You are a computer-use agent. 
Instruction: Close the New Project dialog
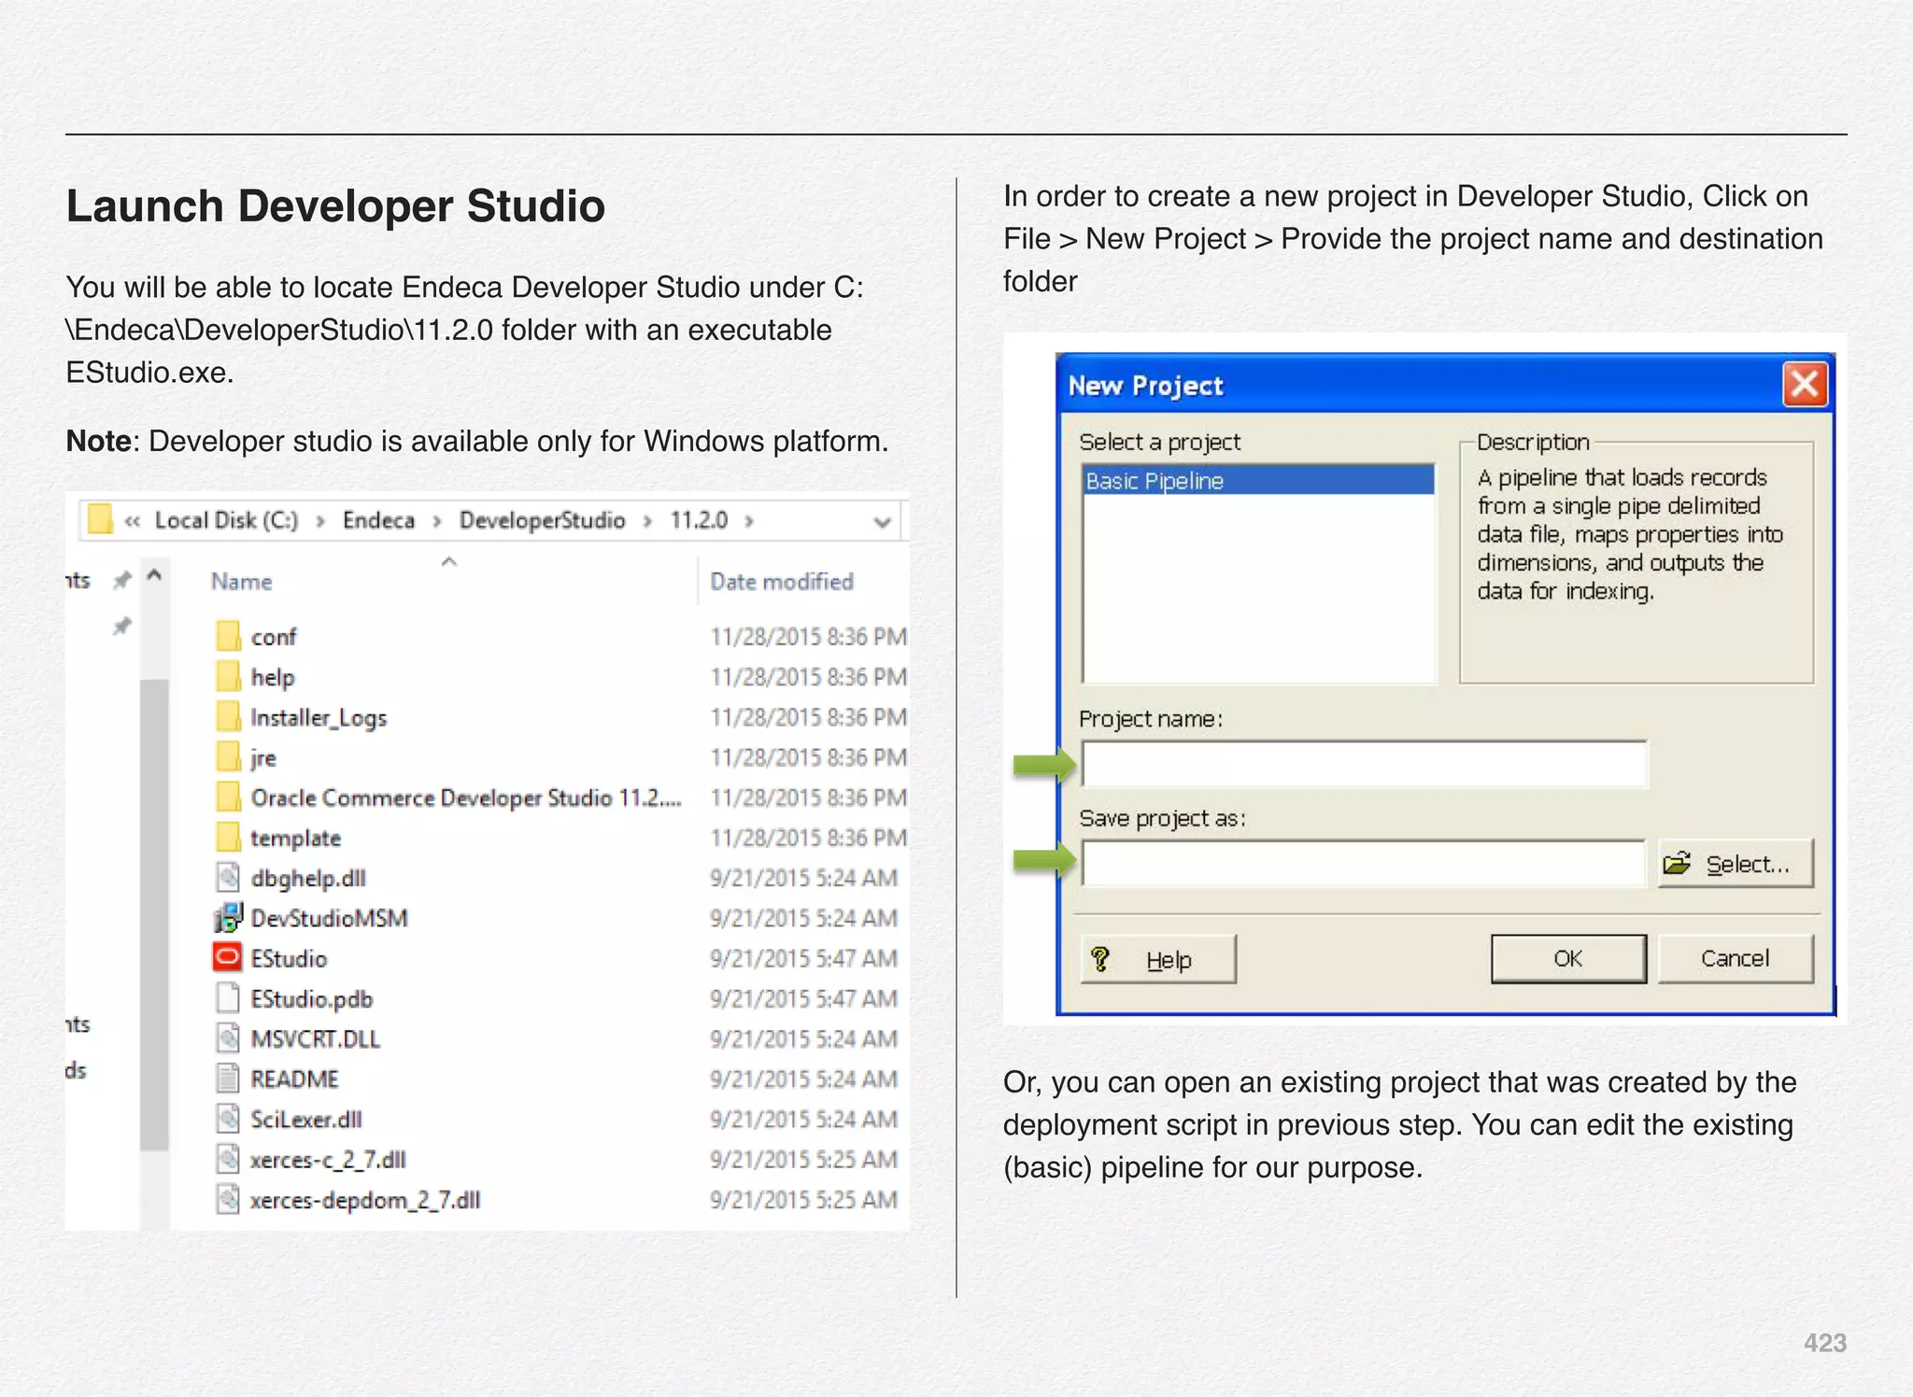click(1805, 384)
